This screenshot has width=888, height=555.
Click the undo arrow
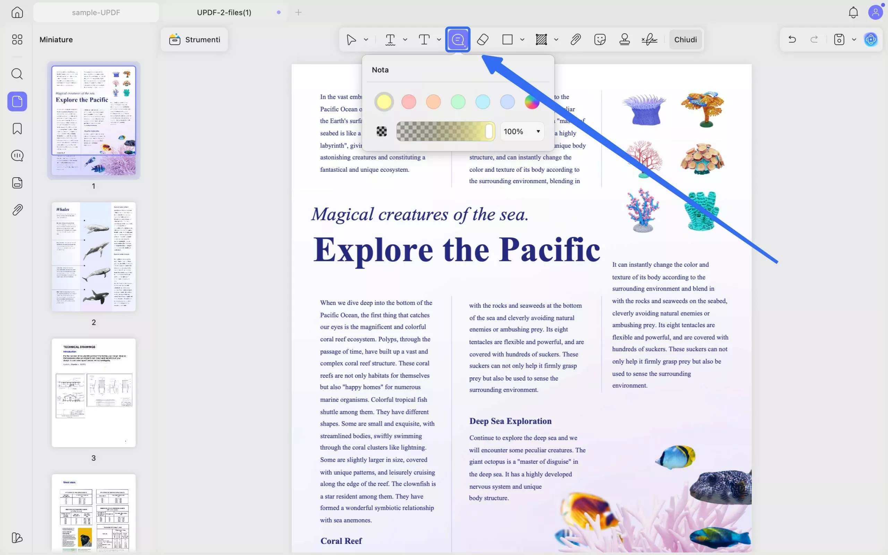click(792, 39)
